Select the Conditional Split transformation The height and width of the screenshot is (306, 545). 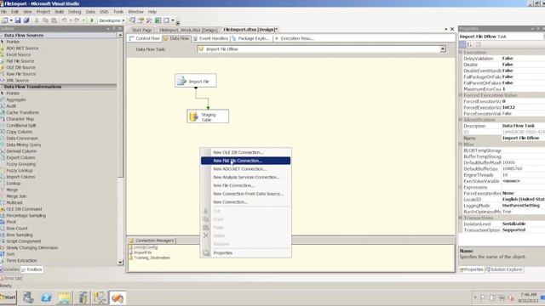[x=20, y=125]
